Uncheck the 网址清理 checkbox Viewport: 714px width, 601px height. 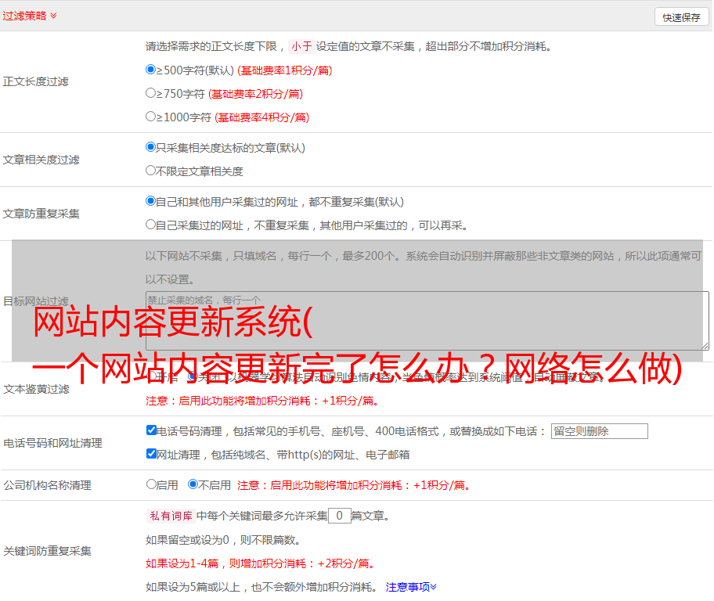pos(152,454)
